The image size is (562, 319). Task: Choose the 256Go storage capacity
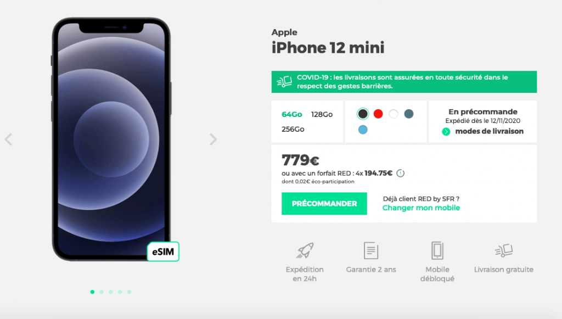click(x=293, y=129)
